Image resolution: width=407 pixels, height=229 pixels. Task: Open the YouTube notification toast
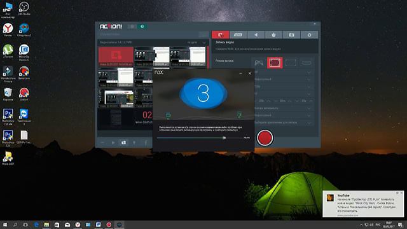pyautogui.click(x=363, y=204)
